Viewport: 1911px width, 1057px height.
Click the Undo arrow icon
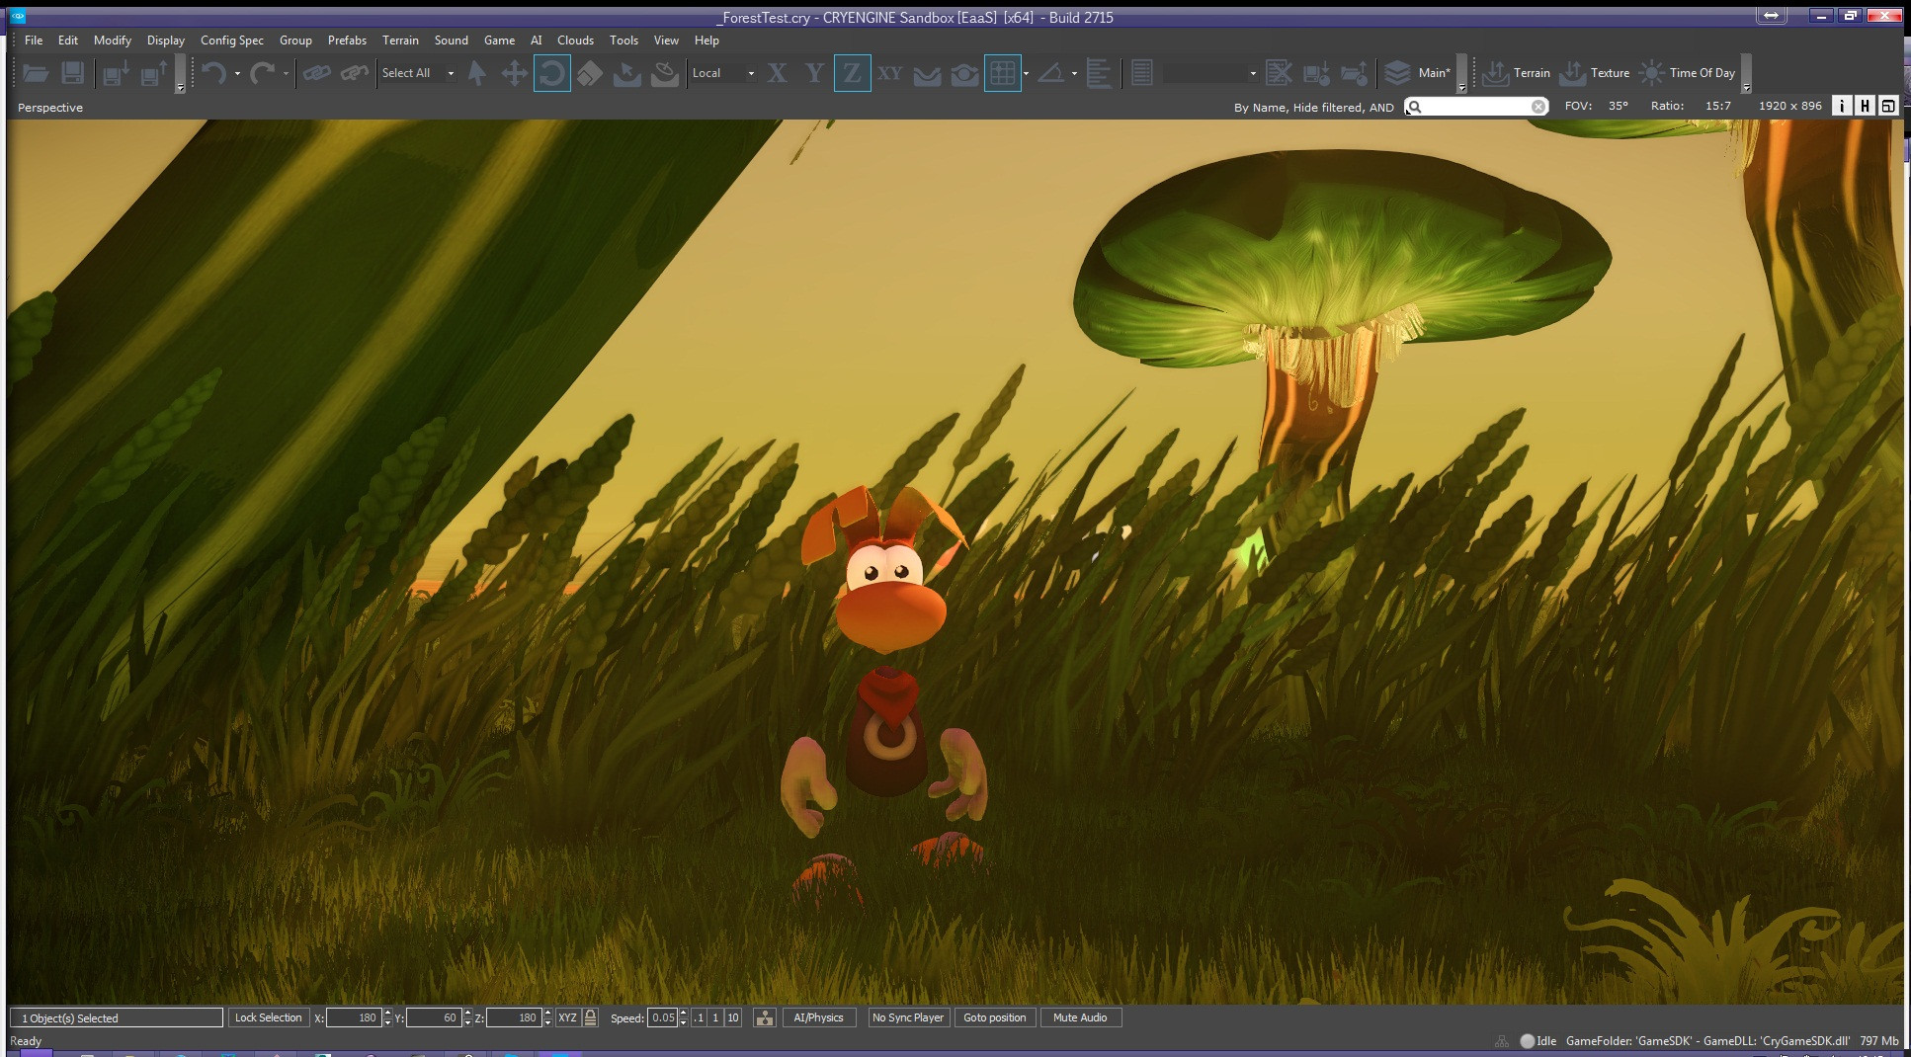(x=213, y=73)
